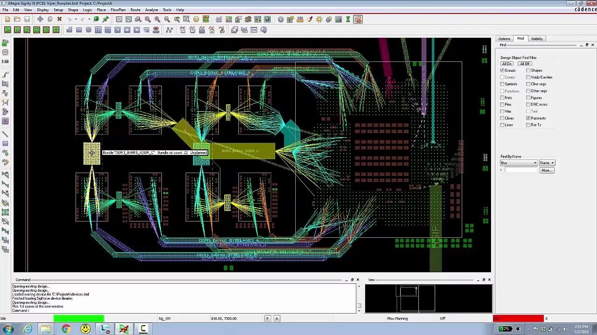Click the Zoom In magnifier icon

[157, 19]
